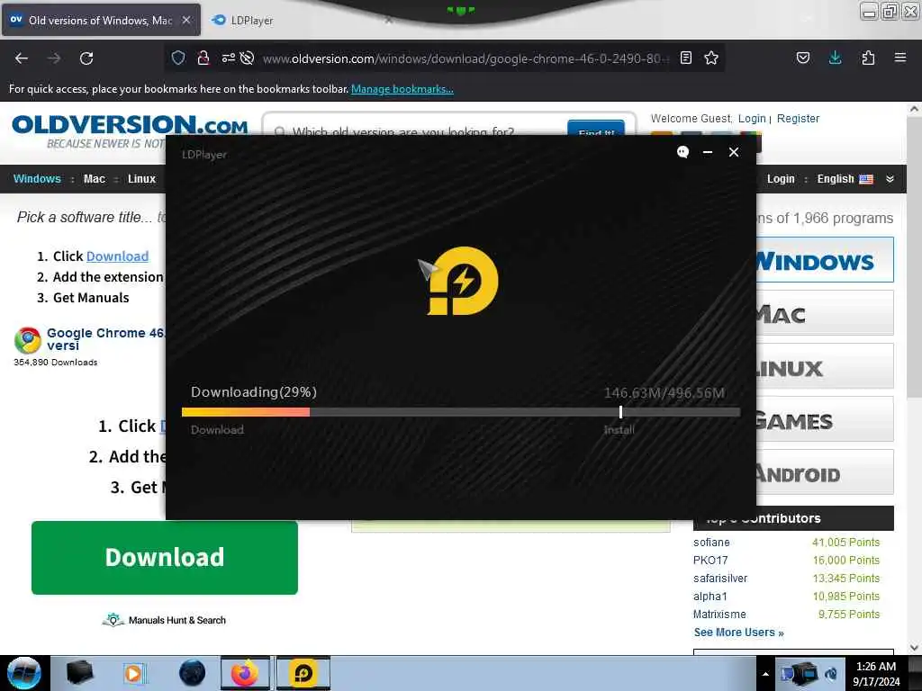
Task: Click the Manage bookmarks link
Action: [x=402, y=89]
